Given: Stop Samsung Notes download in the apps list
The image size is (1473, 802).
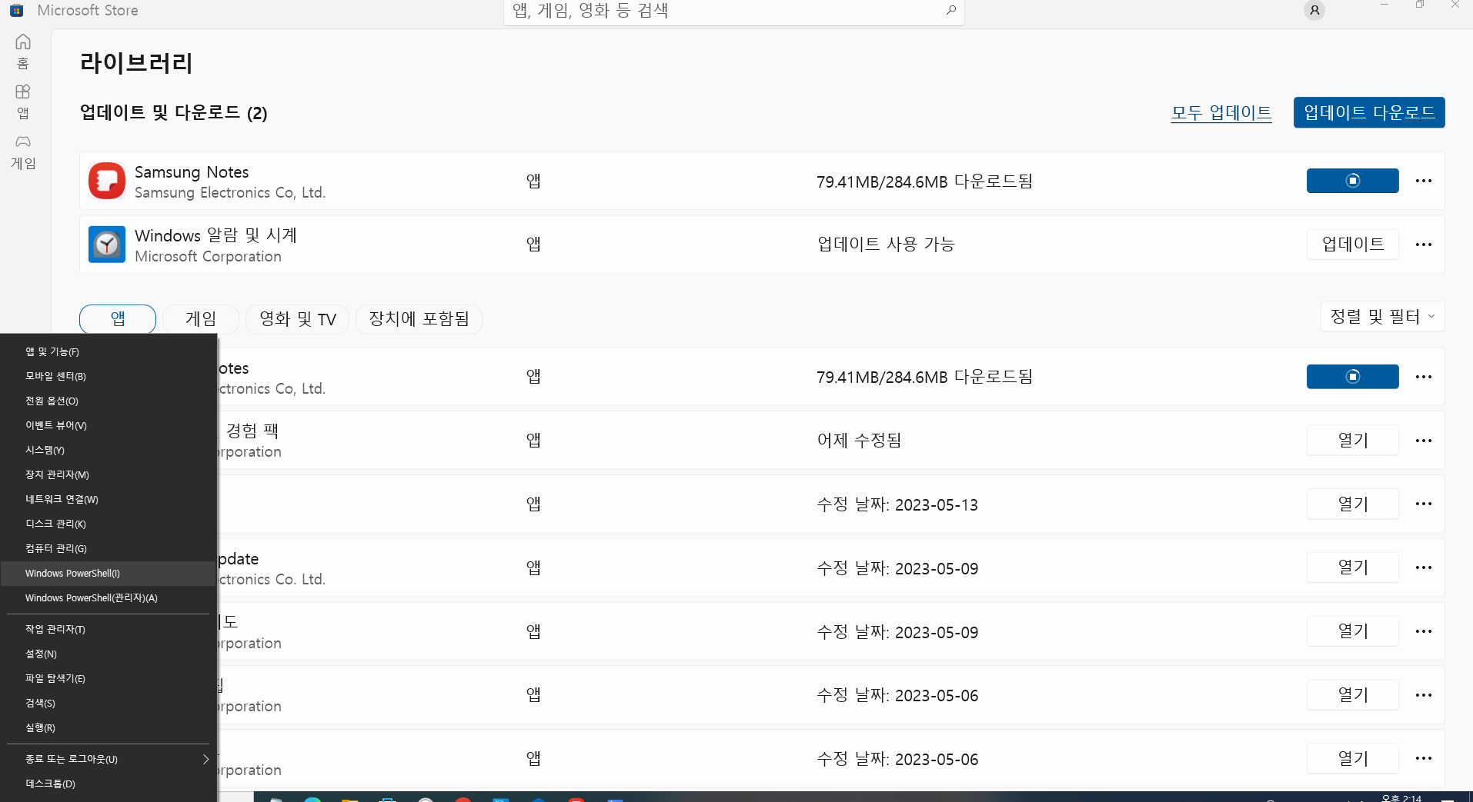Looking at the screenshot, I should coord(1352,377).
